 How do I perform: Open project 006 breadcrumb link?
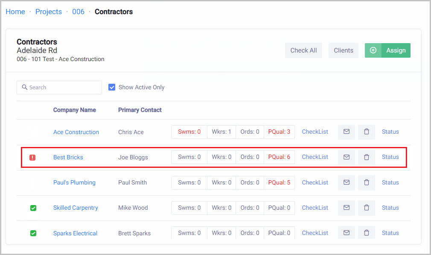click(78, 12)
